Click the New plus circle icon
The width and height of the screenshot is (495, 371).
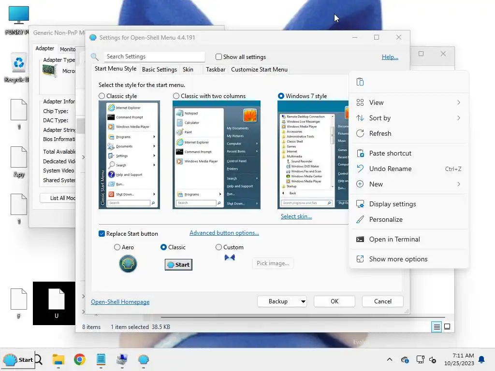(360, 184)
